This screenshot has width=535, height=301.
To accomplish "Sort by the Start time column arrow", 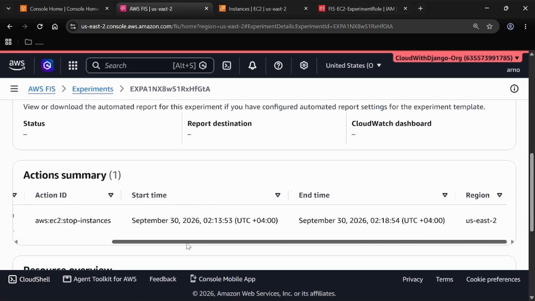I will pos(278,195).
